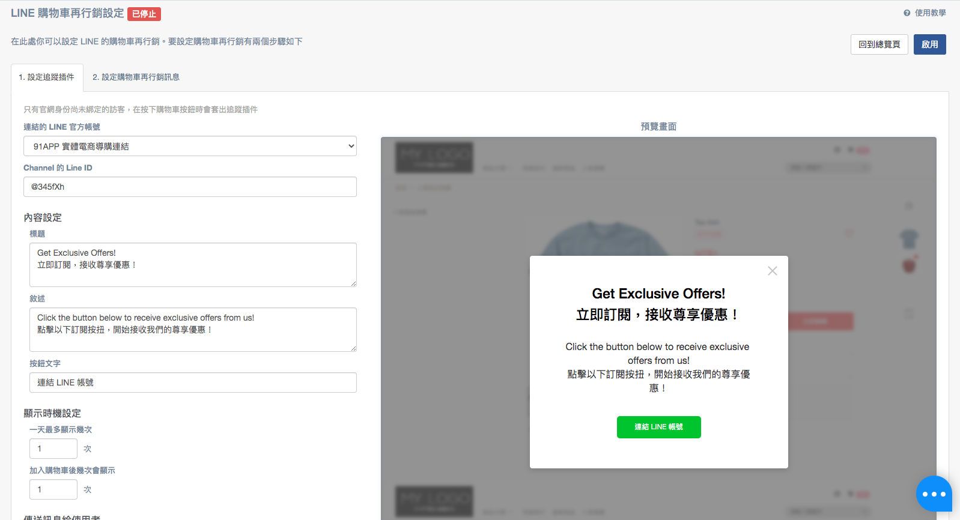960x520 pixels.
Task: Click the preview popup heading Get Exclusive Offers!
Action: 658,294
